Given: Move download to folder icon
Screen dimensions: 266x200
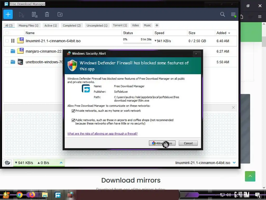Looking at the screenshot, I should point(60,15).
